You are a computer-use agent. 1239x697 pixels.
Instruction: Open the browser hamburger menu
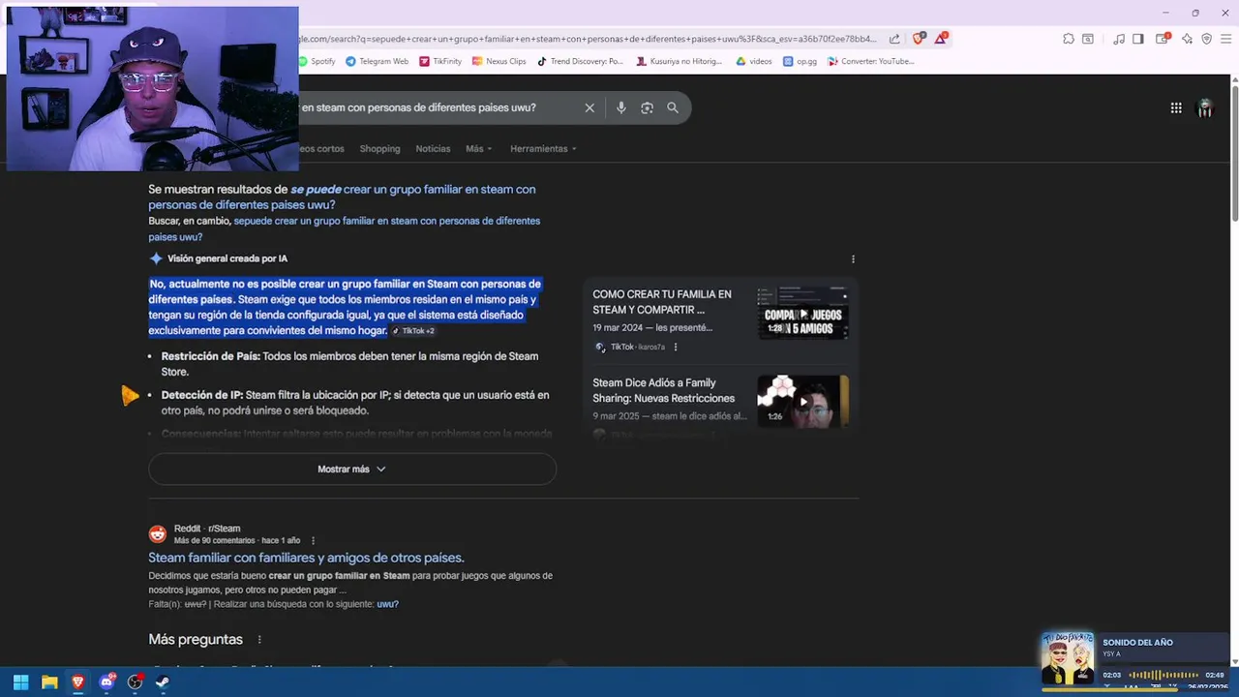1225,39
